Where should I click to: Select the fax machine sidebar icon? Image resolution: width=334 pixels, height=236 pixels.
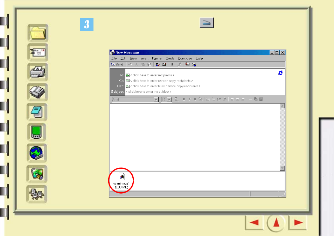(37, 92)
